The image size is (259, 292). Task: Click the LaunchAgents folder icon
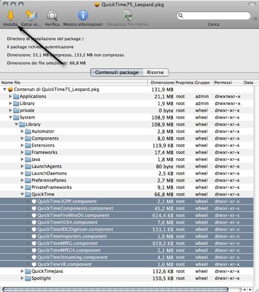click(28, 167)
